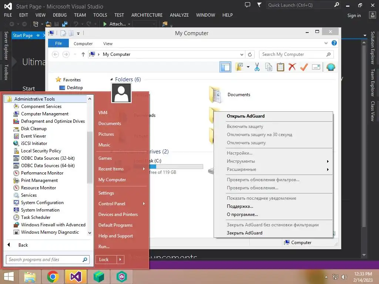
Task: Switch to the Computer ribbon tab
Action: coord(83,44)
